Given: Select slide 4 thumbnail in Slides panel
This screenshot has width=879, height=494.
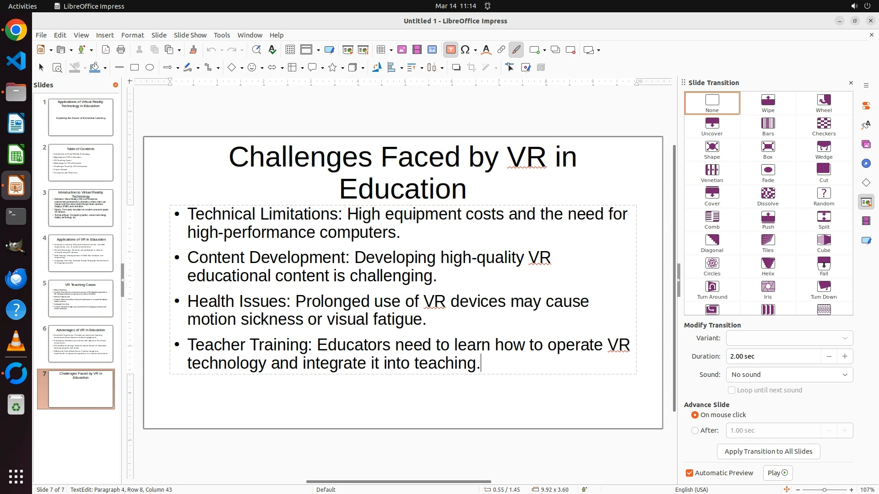Looking at the screenshot, I should (81, 253).
